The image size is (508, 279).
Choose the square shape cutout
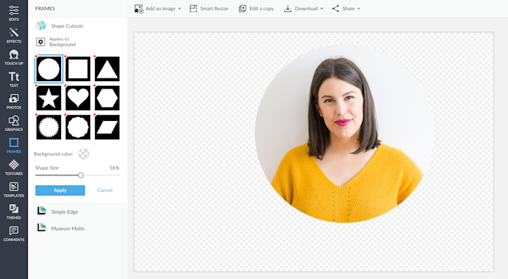tap(78, 69)
